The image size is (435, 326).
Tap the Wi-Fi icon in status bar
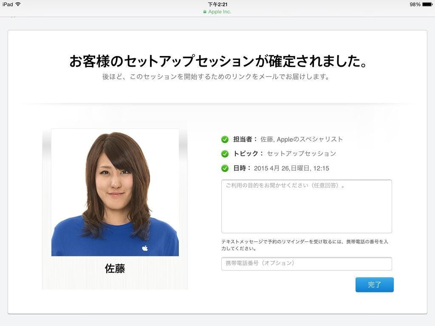18,4
